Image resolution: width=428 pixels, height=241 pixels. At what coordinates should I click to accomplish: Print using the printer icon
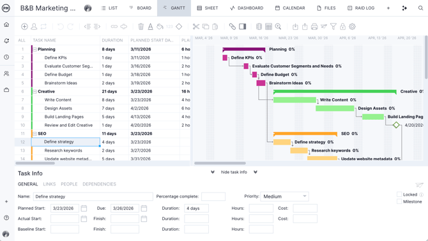314,26
